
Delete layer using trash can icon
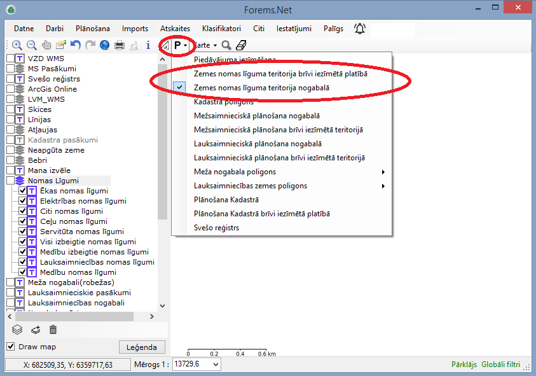pos(53,330)
